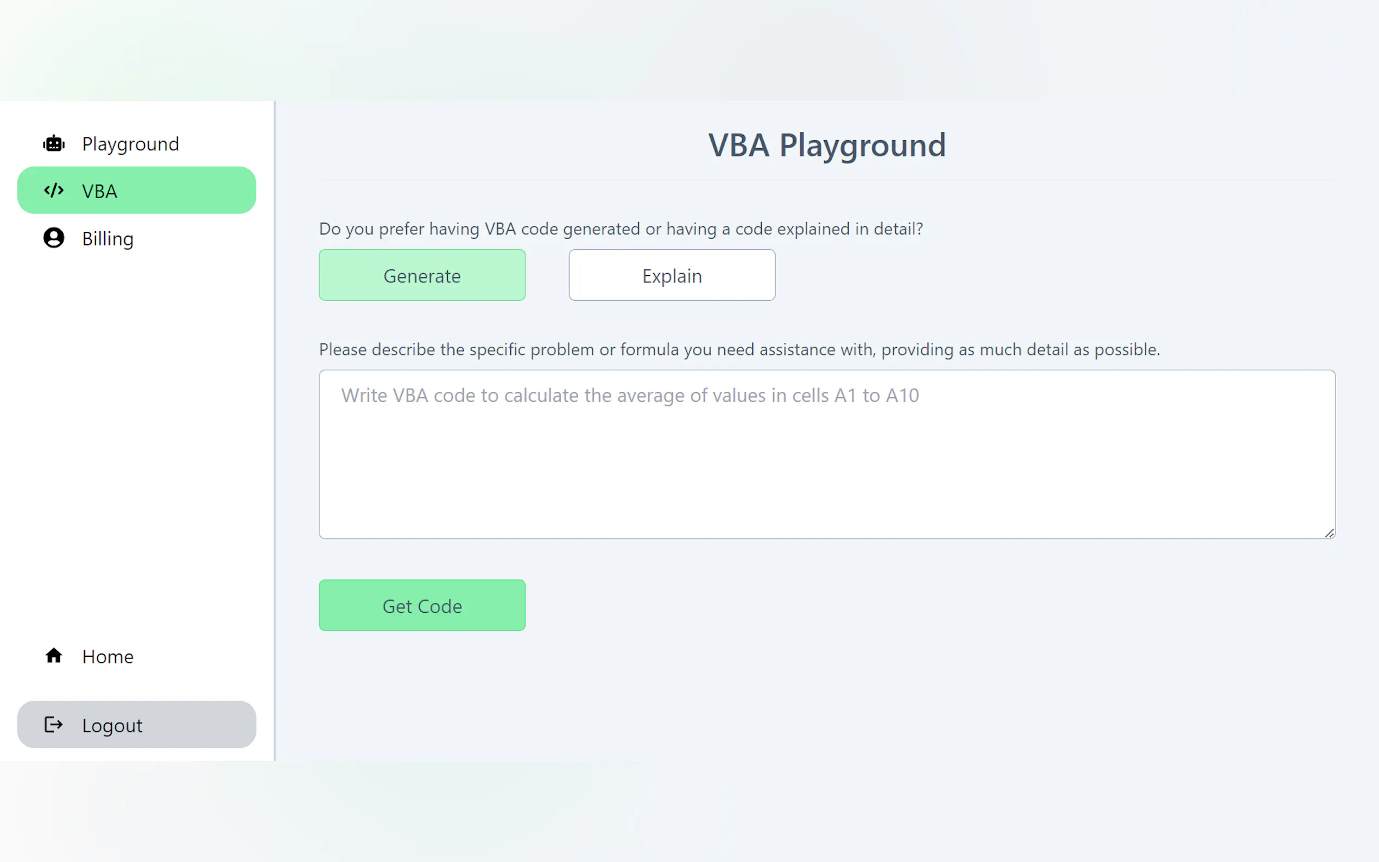This screenshot has height=862, width=1379.
Task: Open the Playground sidebar item
Action: click(x=130, y=144)
